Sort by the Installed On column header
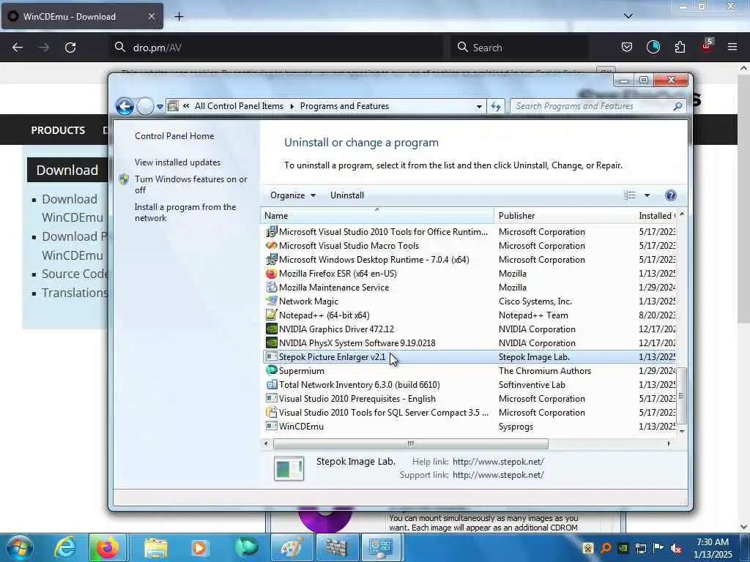This screenshot has height=562, width=750. pyautogui.click(x=656, y=216)
